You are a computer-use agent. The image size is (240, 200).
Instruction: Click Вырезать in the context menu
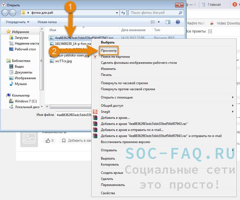point(108,158)
